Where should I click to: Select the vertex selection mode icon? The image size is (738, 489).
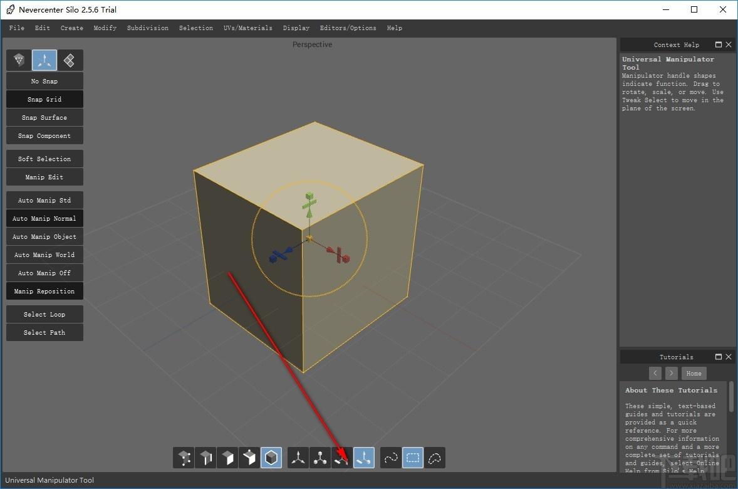[184, 458]
